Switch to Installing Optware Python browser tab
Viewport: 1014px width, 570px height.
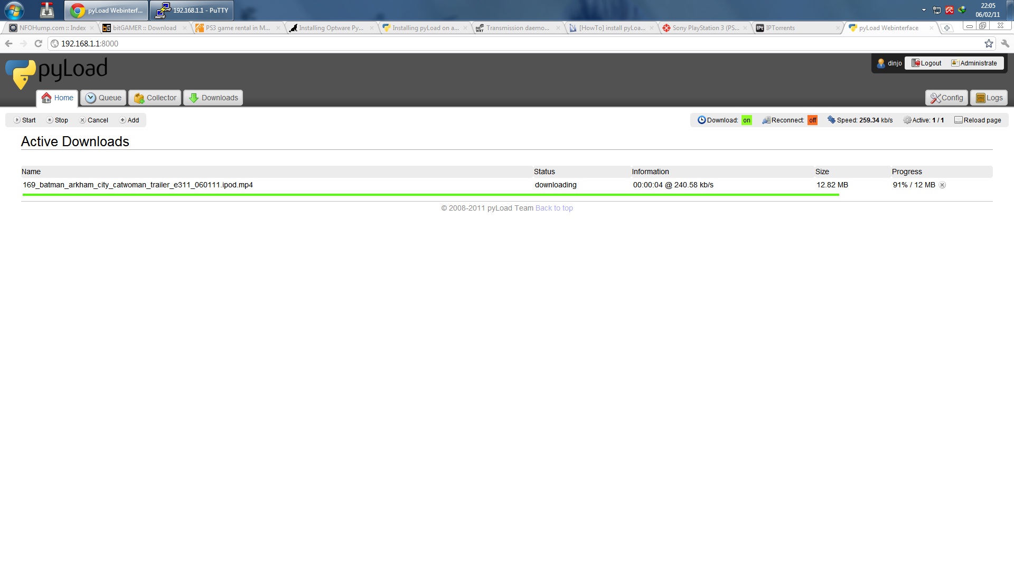coord(331,28)
